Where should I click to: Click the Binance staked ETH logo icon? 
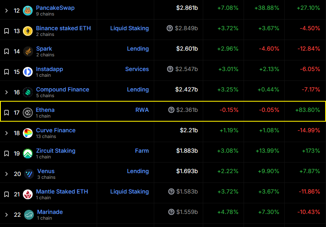pyautogui.click(x=28, y=31)
